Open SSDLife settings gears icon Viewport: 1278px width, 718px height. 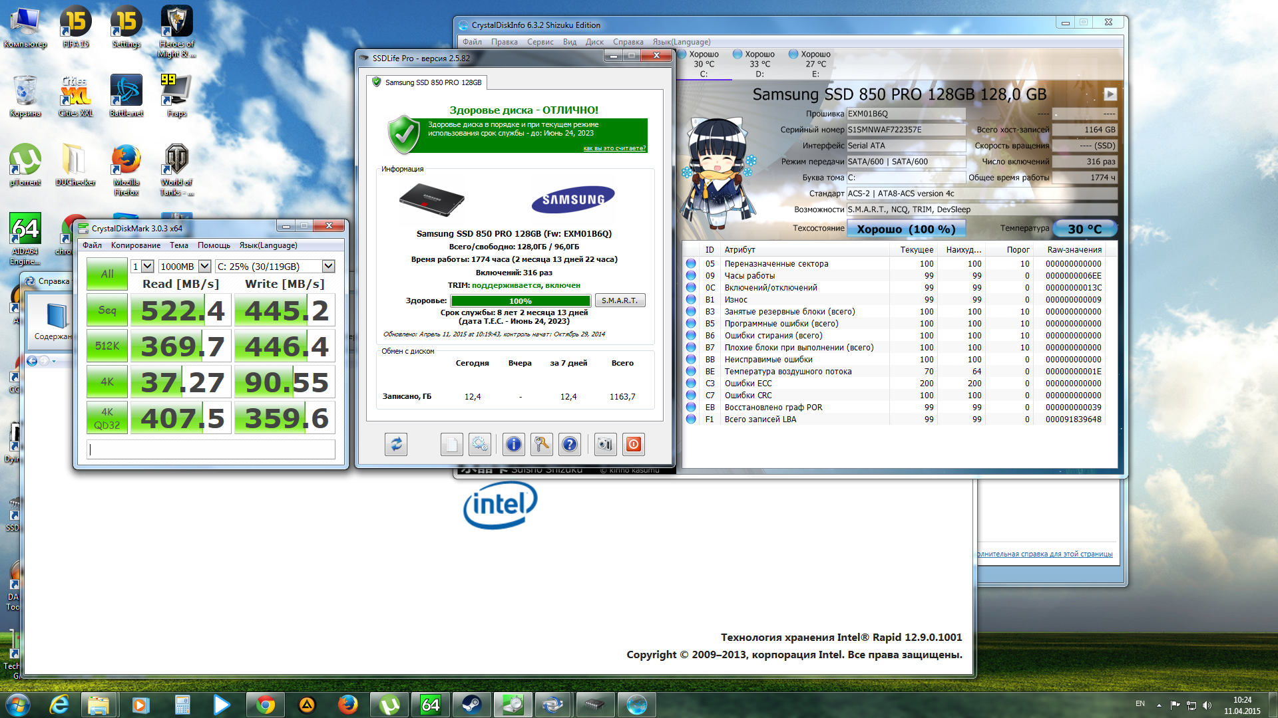479,444
